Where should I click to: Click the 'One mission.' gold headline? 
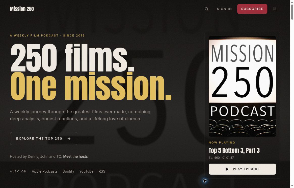pos(91,86)
